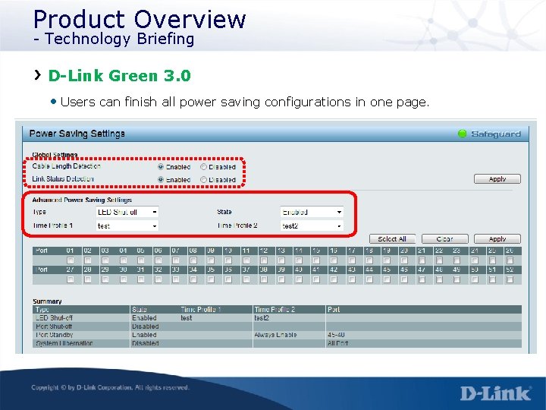This screenshot has width=546, height=410.
Task: Check the box for Port 12
Action: point(264,260)
